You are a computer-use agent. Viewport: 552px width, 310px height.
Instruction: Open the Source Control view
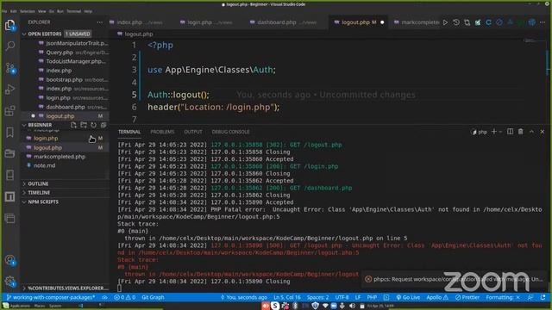[x=9, y=68]
